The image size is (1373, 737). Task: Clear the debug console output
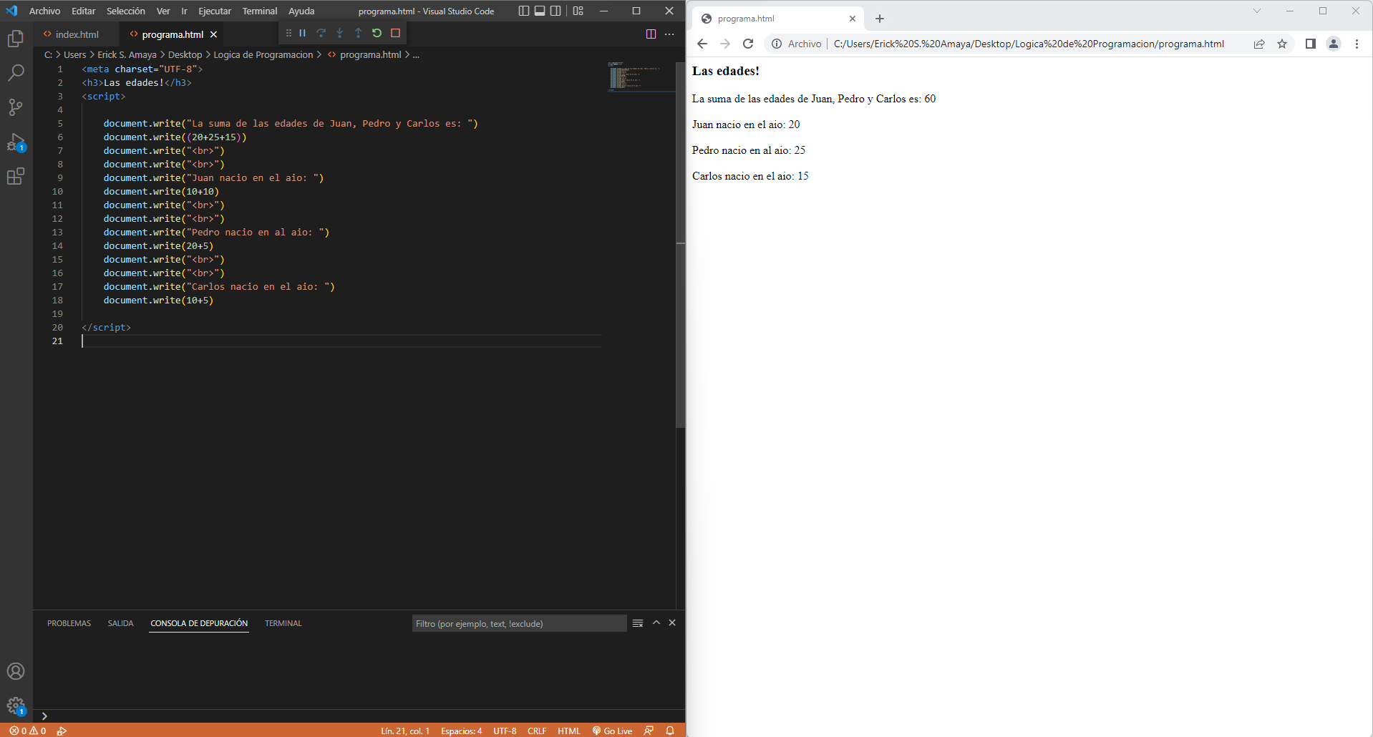tap(638, 623)
